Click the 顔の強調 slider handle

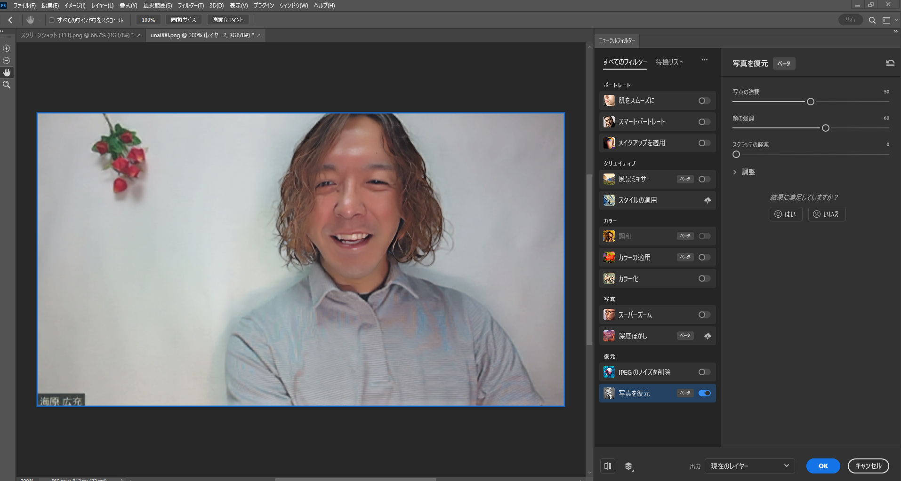point(825,128)
